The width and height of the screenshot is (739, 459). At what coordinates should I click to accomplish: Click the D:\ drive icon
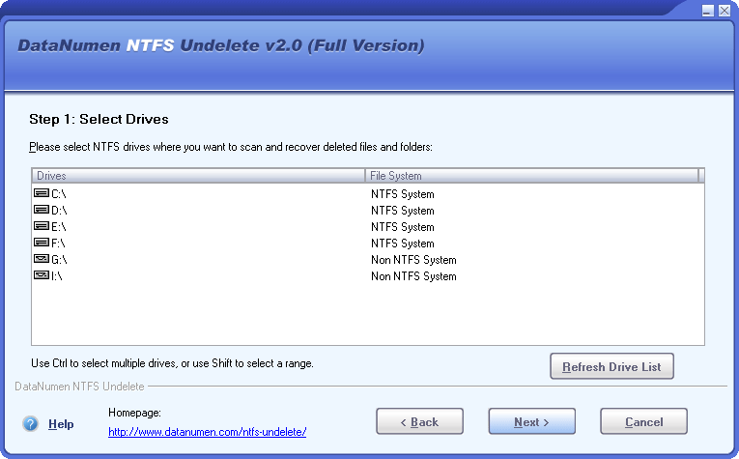[42, 210]
